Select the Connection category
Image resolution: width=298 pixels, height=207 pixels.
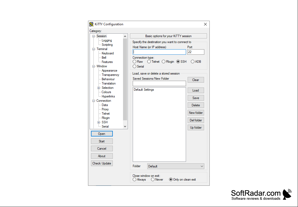pyautogui.click(x=104, y=101)
